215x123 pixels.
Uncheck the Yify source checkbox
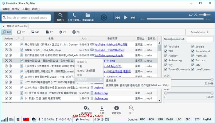[x=166, y=65]
